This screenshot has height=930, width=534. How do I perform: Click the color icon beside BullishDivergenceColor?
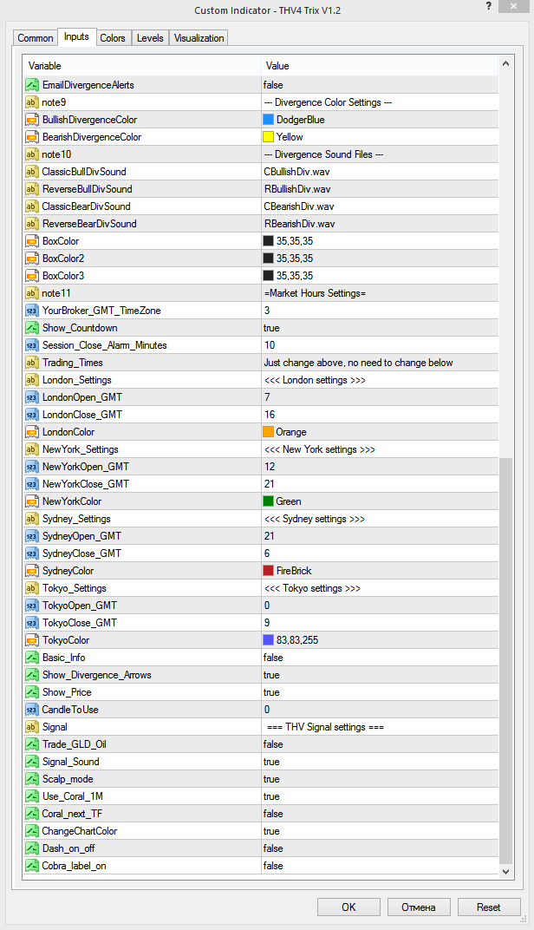point(31,120)
